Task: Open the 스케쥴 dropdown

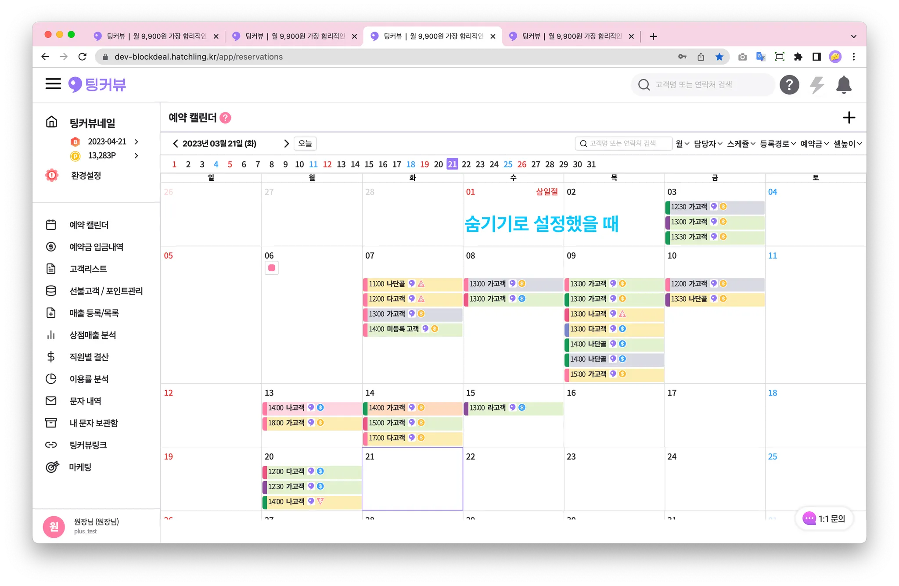Action: coord(741,144)
